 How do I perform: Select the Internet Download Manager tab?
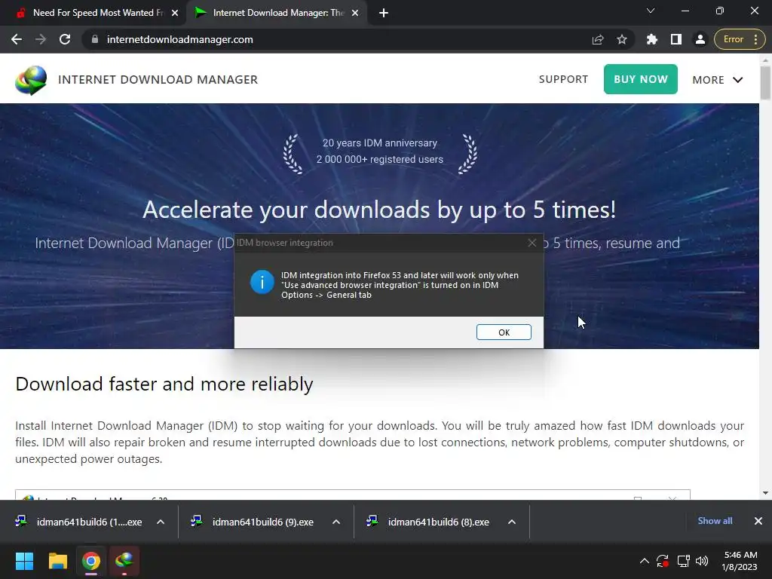pos(276,13)
